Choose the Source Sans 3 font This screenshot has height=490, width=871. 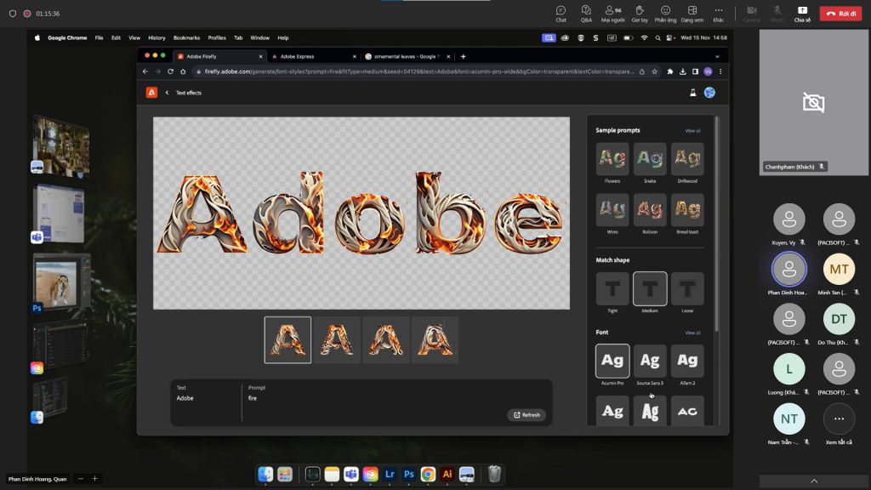[650, 361]
